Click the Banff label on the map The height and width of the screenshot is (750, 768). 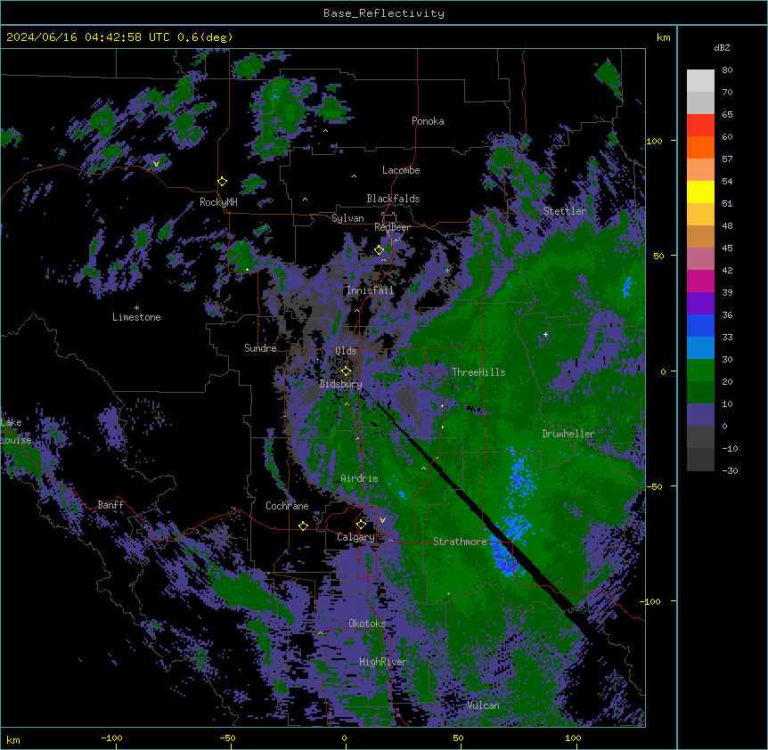click(x=110, y=505)
